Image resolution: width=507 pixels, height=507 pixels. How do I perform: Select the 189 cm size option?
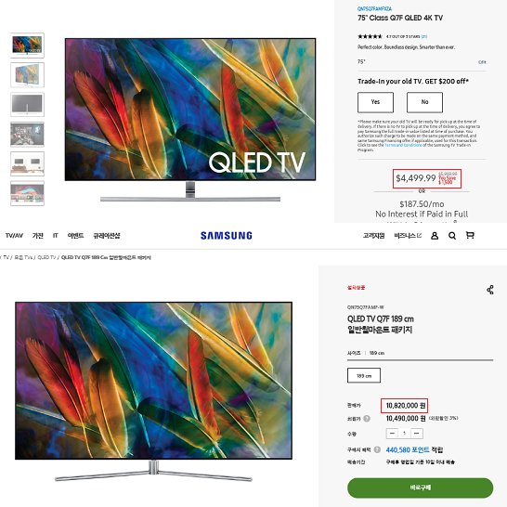[x=364, y=375]
